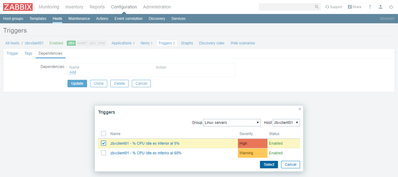Open the Monitoring top menu
This screenshot has width=398, height=177.
[49, 7]
